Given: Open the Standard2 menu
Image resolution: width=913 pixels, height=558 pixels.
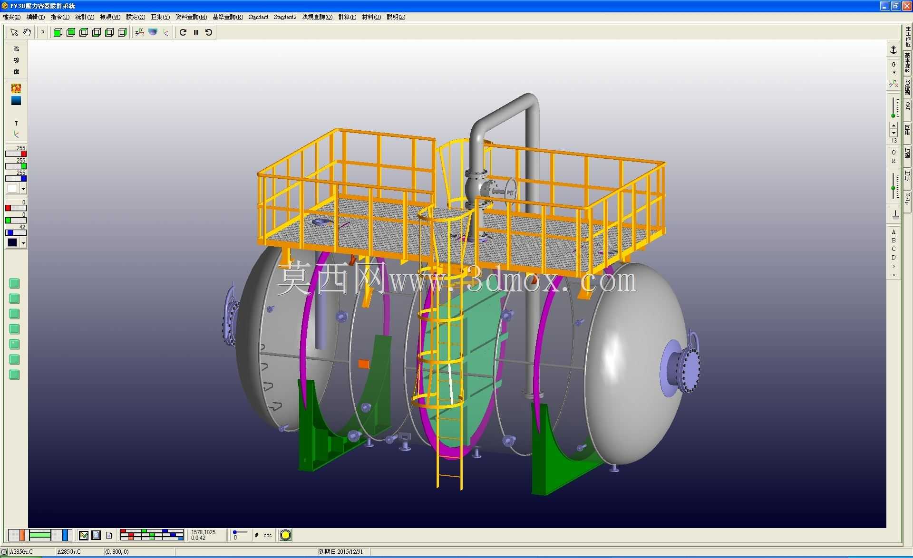Looking at the screenshot, I should (285, 17).
